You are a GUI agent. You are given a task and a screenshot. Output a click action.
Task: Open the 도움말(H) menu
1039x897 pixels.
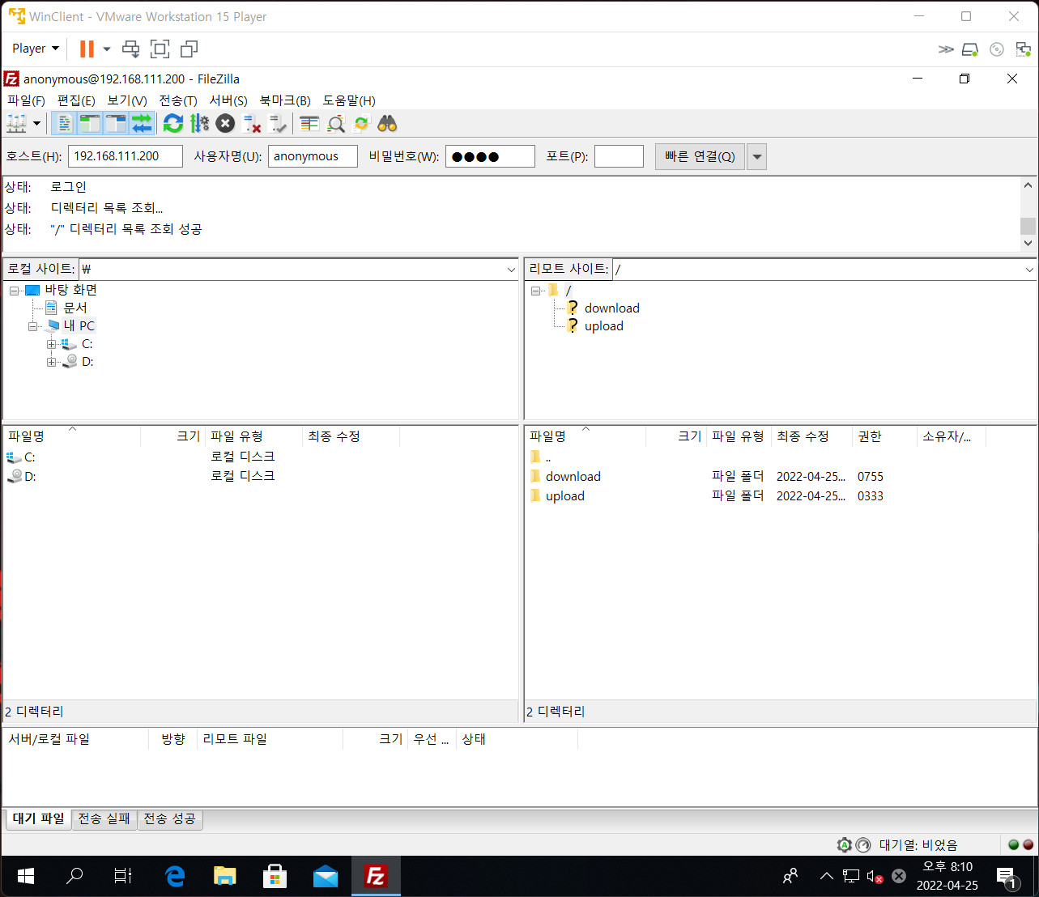349,100
